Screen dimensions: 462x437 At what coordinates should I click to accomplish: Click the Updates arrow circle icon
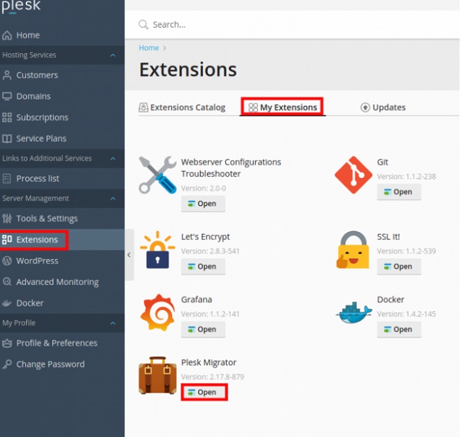click(x=365, y=107)
